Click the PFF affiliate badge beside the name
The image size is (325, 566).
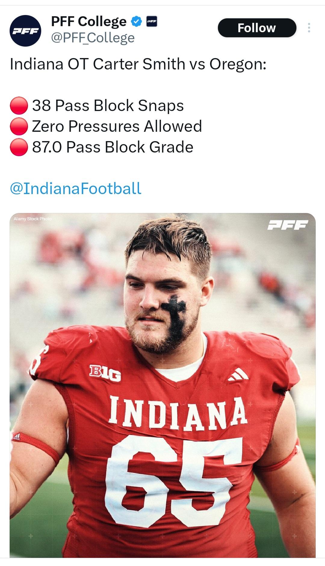coord(152,21)
